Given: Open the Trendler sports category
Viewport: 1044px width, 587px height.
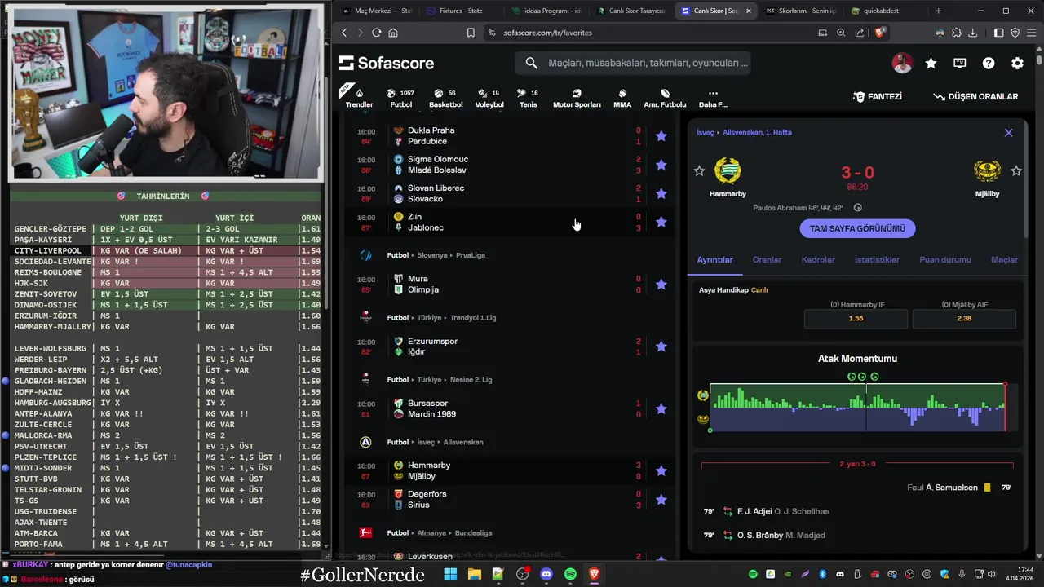Looking at the screenshot, I should point(359,98).
